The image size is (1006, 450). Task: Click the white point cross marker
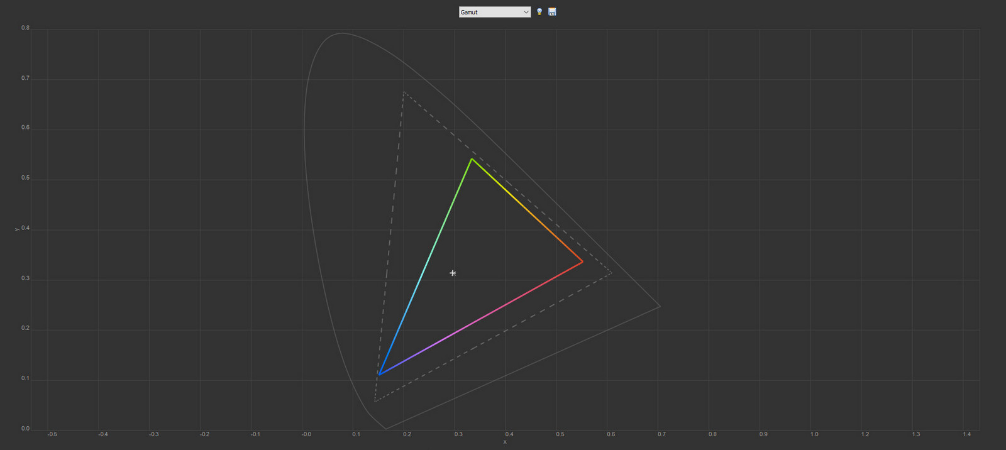click(x=453, y=273)
